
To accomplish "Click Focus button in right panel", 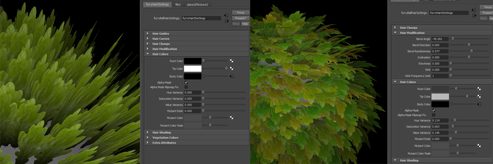I will 486,7.
